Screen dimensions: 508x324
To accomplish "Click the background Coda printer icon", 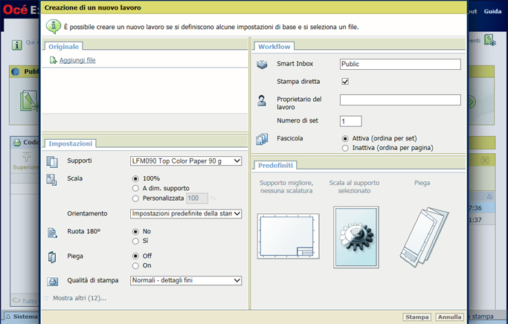I will click(x=17, y=142).
